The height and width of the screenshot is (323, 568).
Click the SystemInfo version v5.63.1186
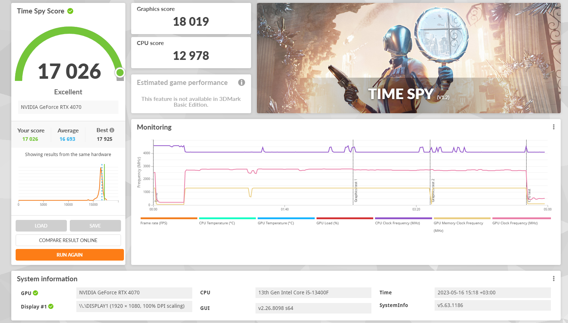tap(492, 305)
